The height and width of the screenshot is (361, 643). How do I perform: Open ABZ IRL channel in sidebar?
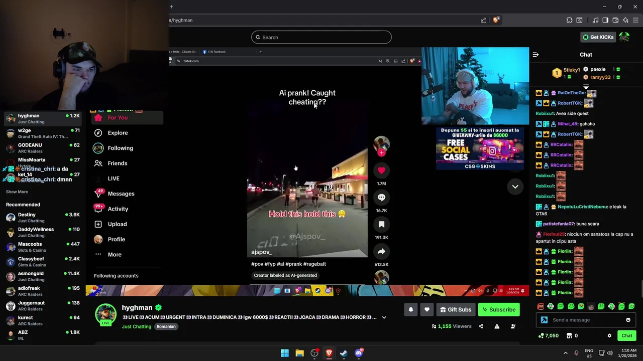coord(43,335)
